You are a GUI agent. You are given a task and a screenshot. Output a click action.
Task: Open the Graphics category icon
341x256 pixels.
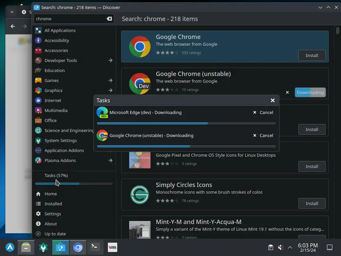tap(38, 91)
